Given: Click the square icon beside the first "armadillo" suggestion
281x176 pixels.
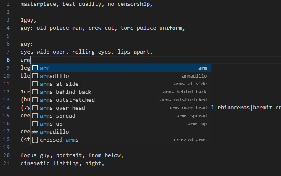Looking at the screenshot, I should click(x=35, y=76).
